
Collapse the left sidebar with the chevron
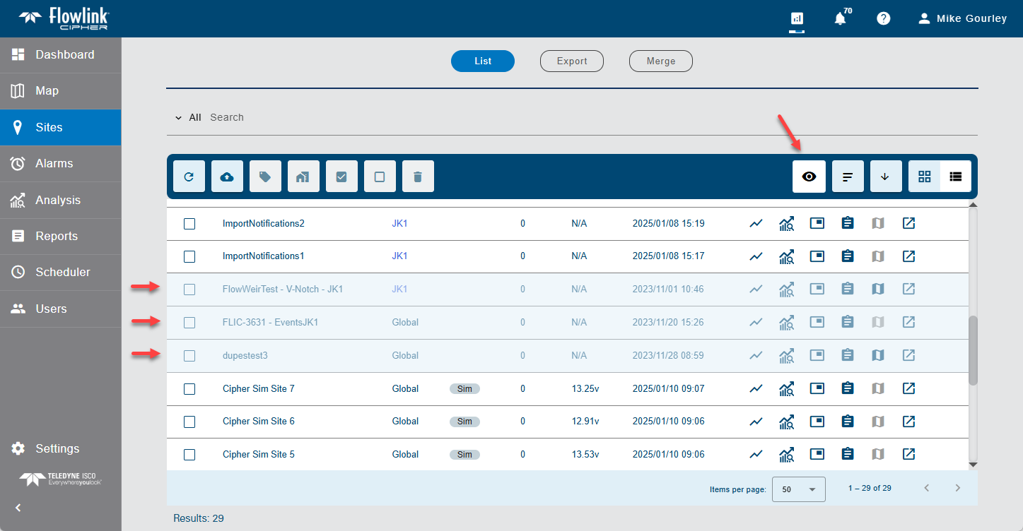click(x=18, y=508)
